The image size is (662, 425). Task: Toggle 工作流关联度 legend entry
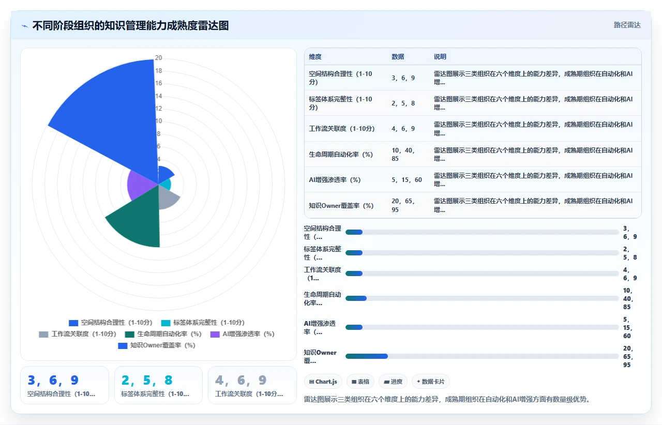point(78,334)
